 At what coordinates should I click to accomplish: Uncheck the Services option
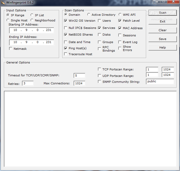click(99, 28)
